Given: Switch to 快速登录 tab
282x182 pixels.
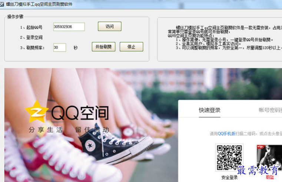Looking at the screenshot, I should coord(209,110).
